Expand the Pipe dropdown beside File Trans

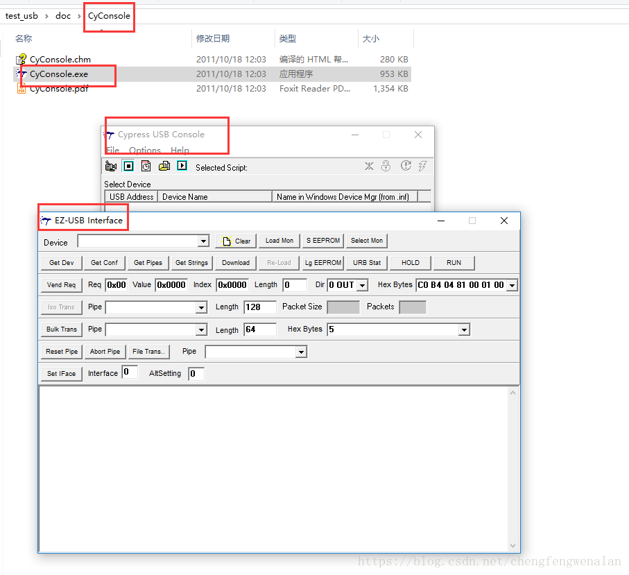(301, 352)
